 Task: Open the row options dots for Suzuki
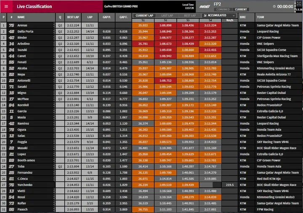[x=54, y=50]
